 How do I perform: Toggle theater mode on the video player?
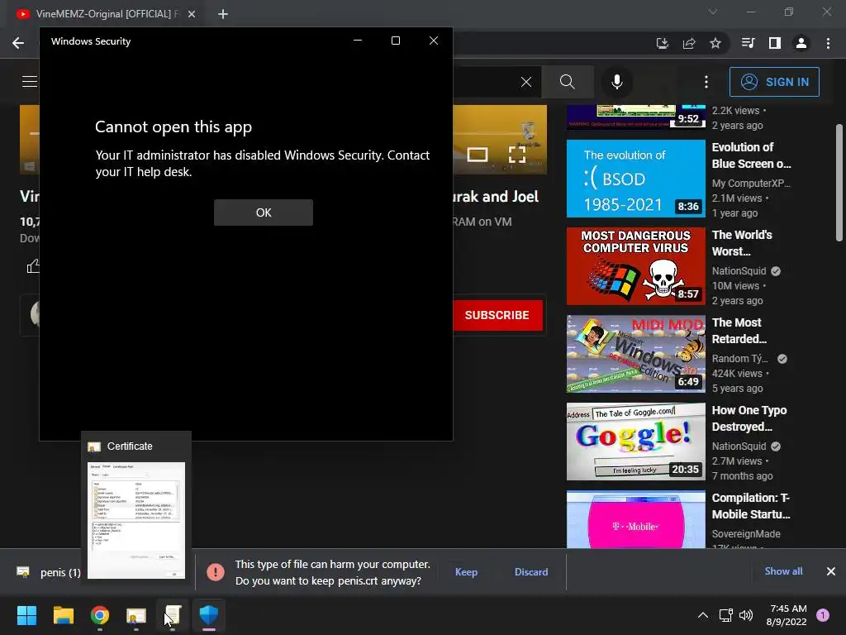[478, 155]
